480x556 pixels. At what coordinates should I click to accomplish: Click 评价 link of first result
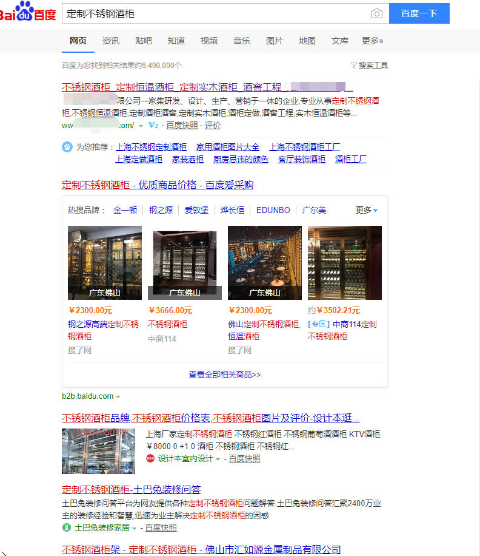pos(212,125)
